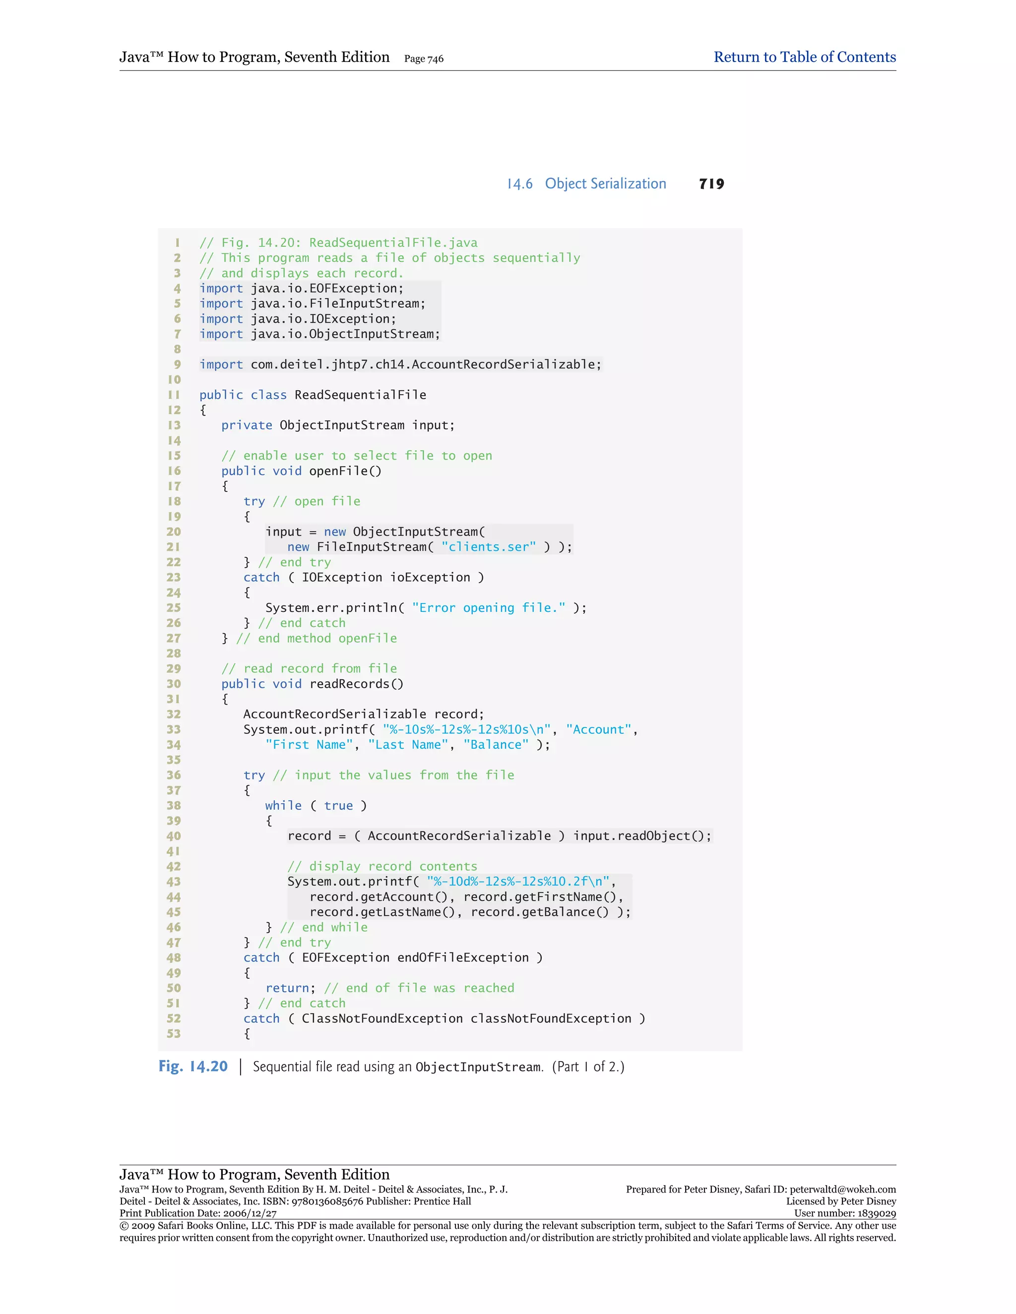Click the public class ReadSequentialFile declaration

coord(313,395)
